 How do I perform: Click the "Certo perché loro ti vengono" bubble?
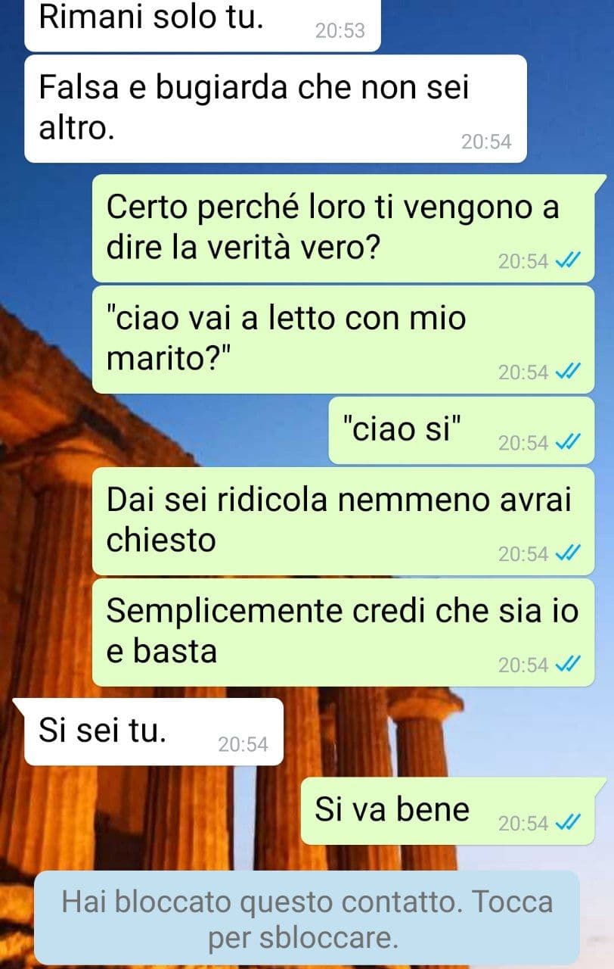[x=349, y=228]
